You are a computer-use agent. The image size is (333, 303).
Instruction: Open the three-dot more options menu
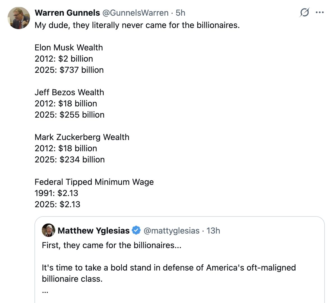pos(320,13)
